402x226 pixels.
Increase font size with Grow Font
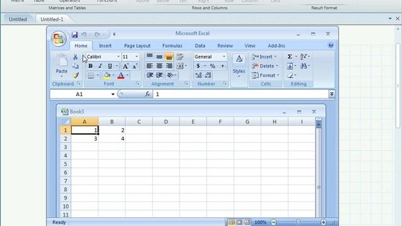click(x=126, y=66)
